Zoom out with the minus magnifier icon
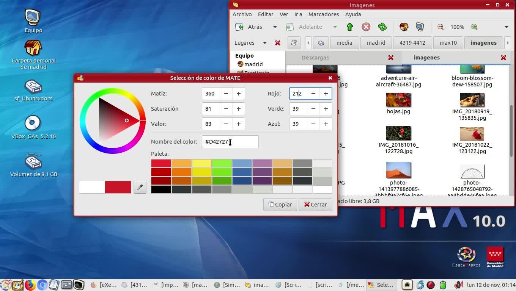The image size is (516, 291). 440,27
